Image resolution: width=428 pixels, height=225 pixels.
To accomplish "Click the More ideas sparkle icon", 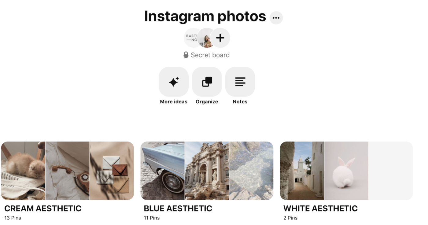I will pos(174,82).
